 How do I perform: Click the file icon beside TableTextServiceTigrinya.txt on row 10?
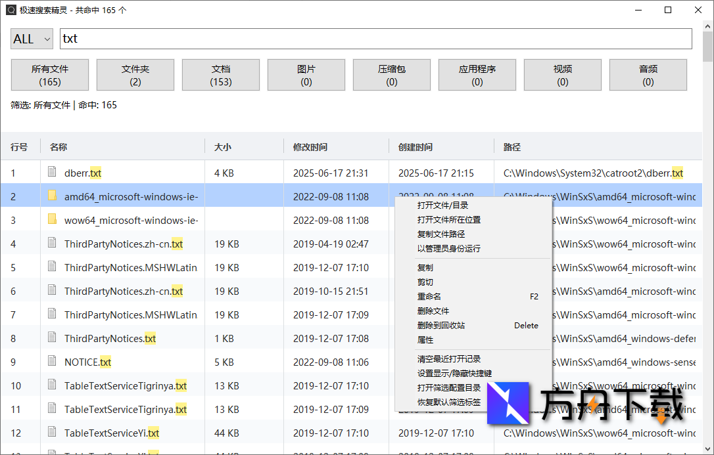click(52, 385)
